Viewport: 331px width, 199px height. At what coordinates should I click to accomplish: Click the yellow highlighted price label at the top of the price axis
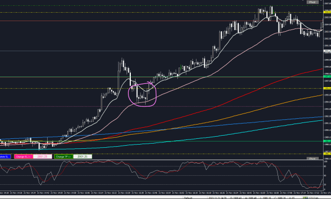click(x=327, y=12)
